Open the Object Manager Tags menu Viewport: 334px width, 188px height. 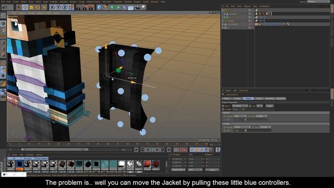point(255,6)
